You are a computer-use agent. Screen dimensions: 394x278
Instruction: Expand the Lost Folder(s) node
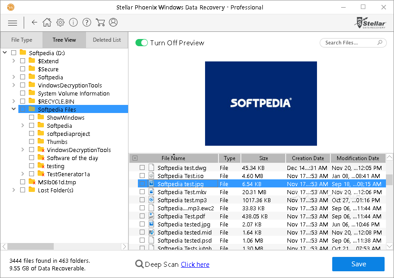click(13, 190)
